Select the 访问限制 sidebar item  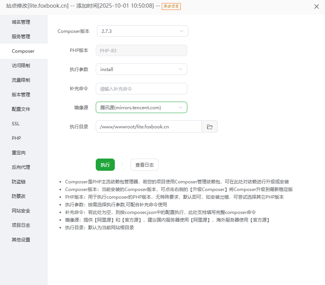(x=21, y=66)
